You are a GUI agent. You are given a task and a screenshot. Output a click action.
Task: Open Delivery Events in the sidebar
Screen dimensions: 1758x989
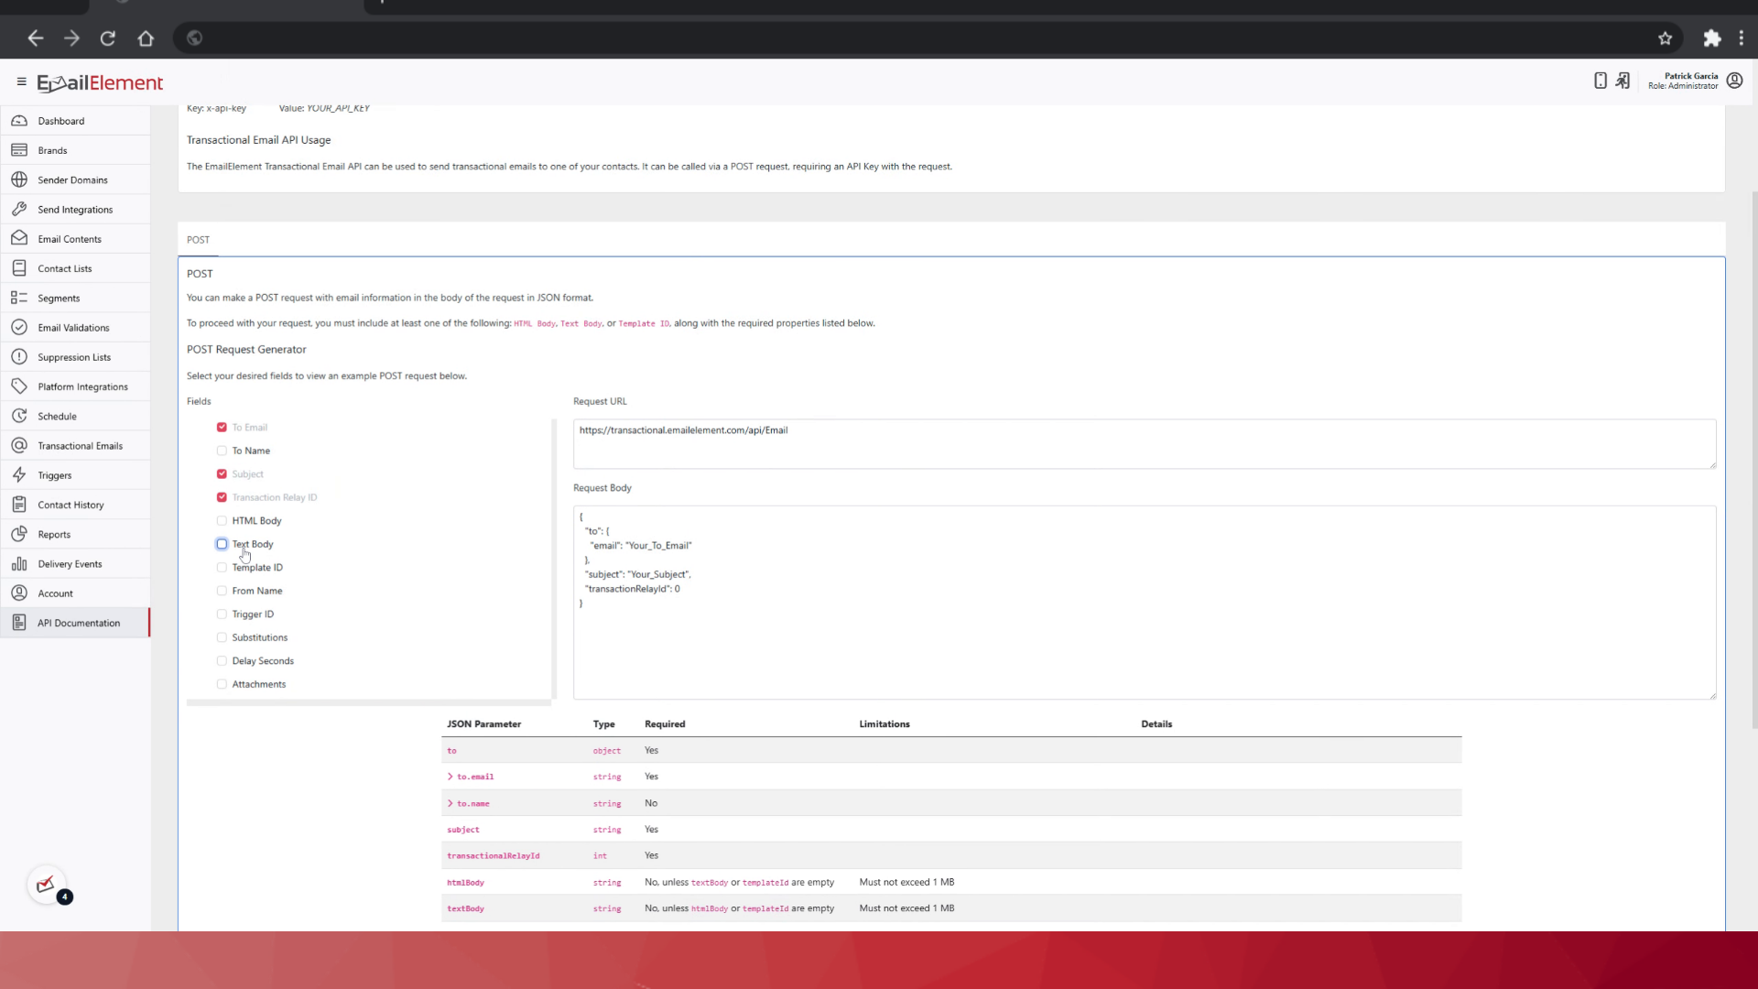[x=75, y=564]
